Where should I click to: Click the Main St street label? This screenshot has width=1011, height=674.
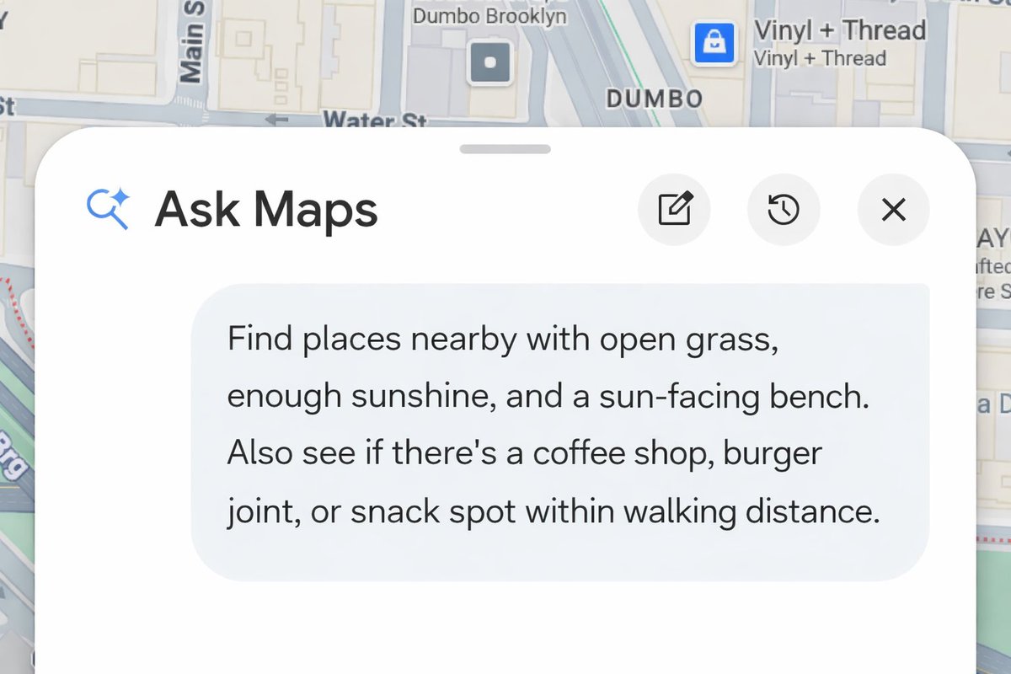pos(193,42)
